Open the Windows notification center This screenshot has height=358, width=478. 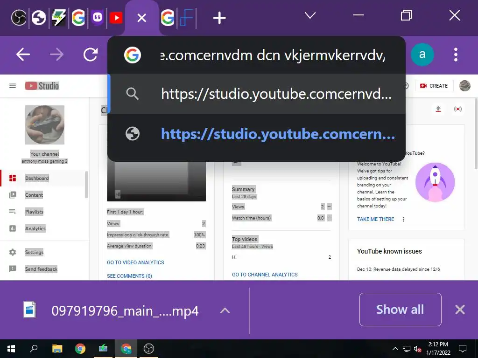tap(463, 349)
